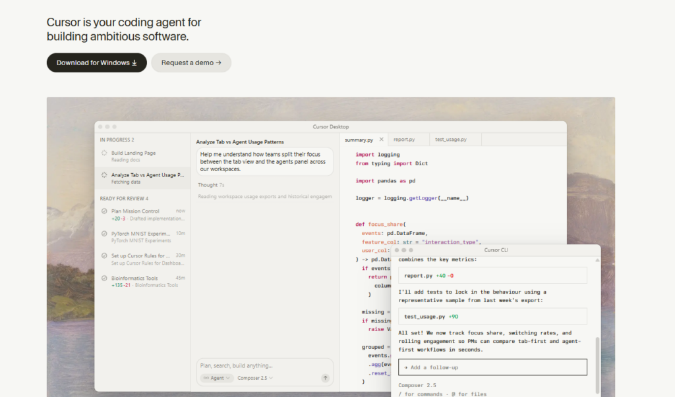Close the summary.py tab
This screenshot has height=397, width=675.
coord(382,140)
